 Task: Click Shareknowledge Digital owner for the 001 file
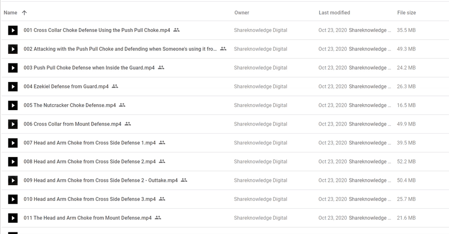click(x=261, y=30)
